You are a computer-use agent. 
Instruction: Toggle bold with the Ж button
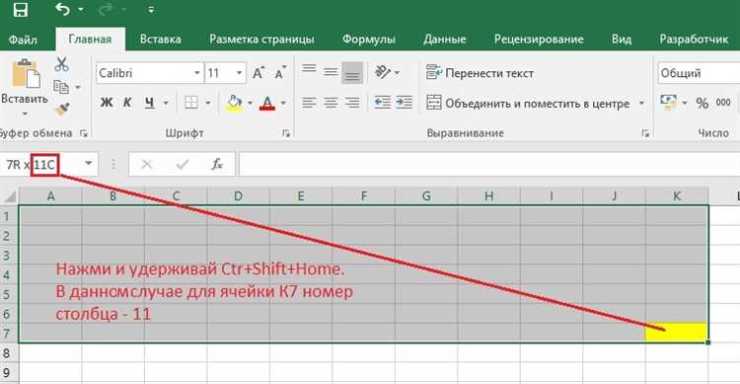(x=107, y=103)
